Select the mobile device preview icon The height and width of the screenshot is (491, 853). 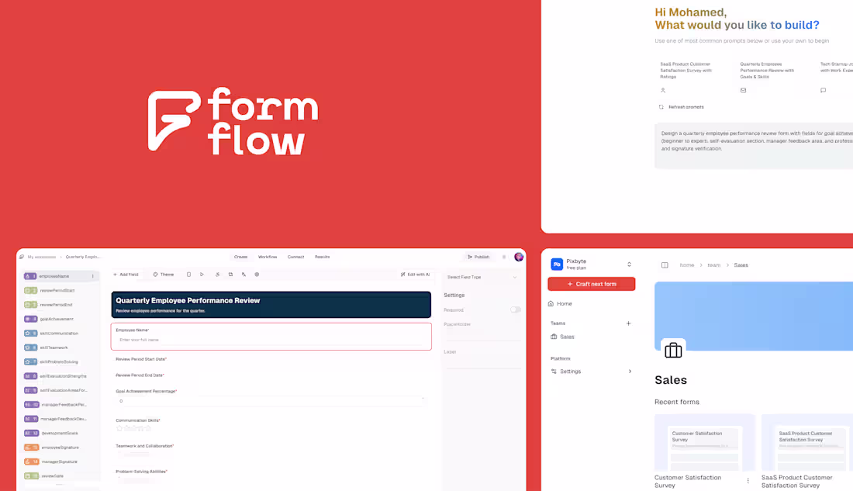(188, 274)
